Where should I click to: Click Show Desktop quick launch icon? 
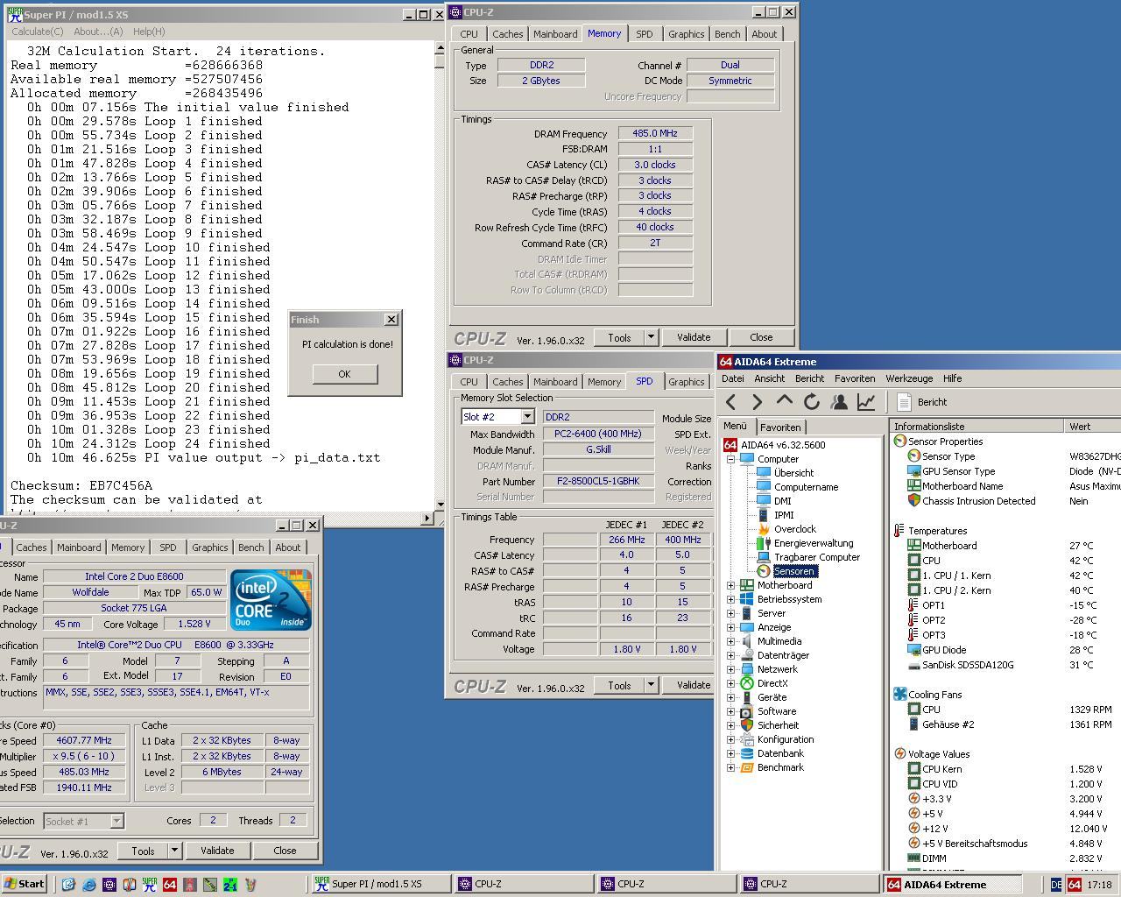[x=69, y=885]
